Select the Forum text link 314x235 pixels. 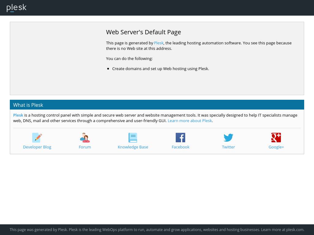(x=85, y=147)
